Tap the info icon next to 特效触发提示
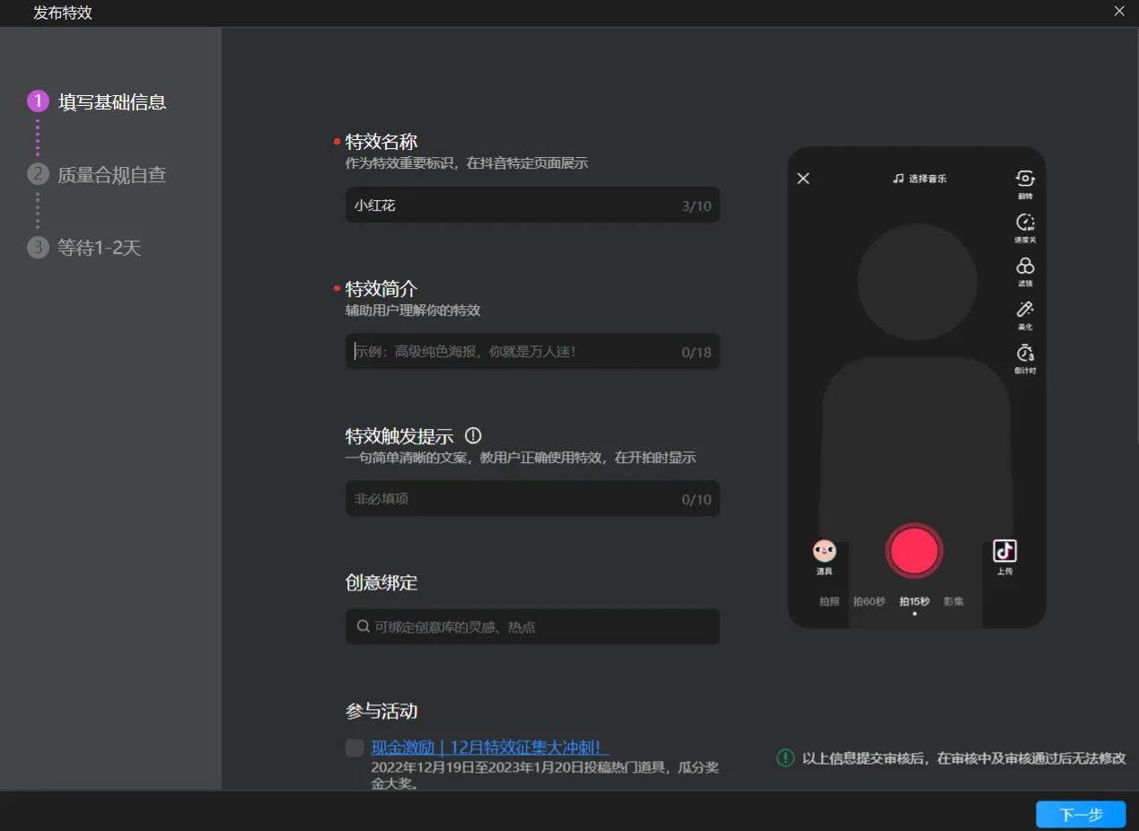The width and height of the screenshot is (1139, 831). (473, 435)
